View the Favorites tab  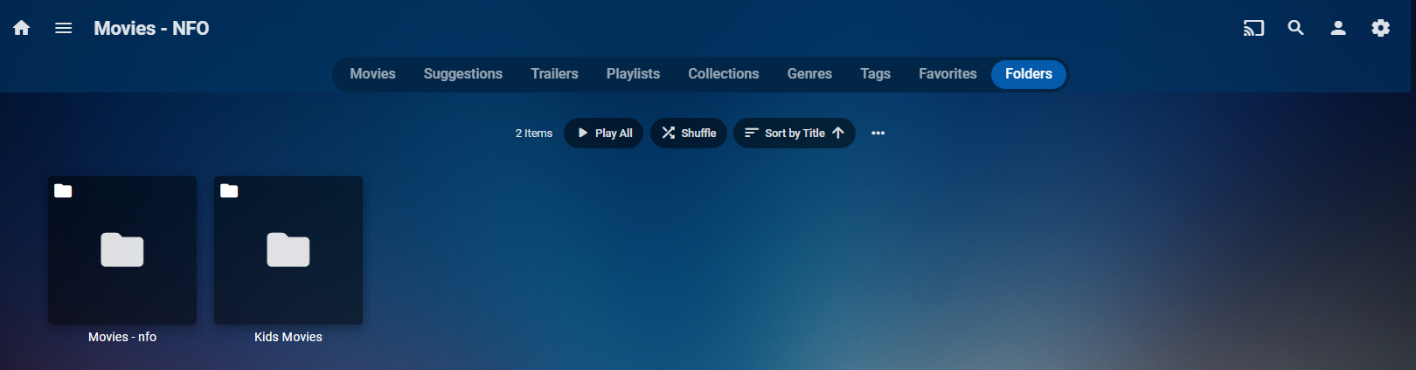948,74
